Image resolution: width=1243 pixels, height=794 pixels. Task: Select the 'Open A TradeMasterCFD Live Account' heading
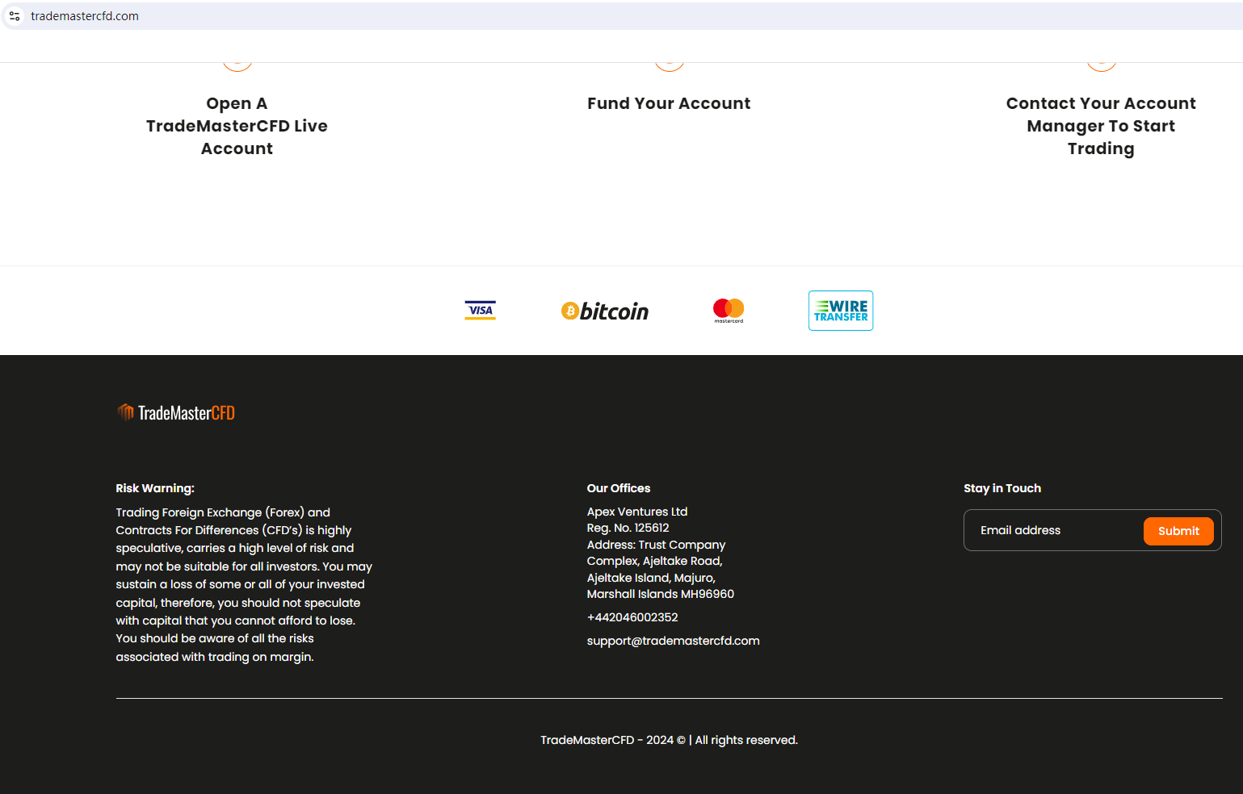(237, 126)
